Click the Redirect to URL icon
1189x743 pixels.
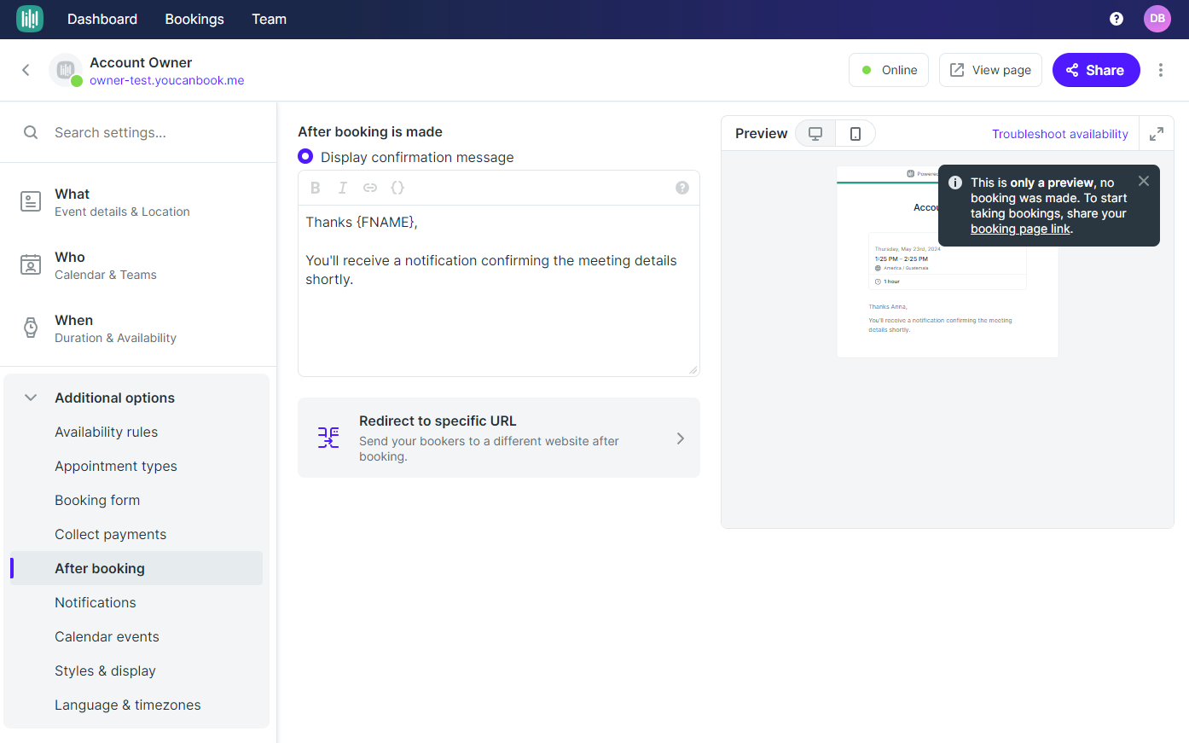click(328, 438)
